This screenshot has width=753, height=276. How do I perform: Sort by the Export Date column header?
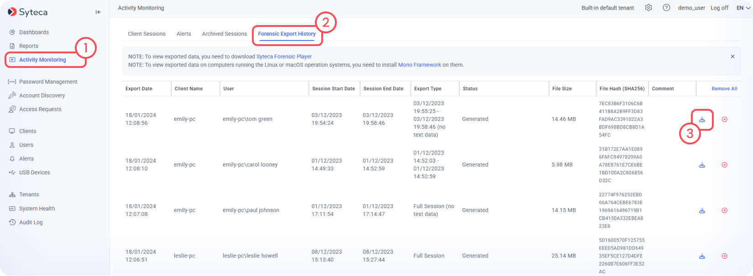[x=139, y=89]
